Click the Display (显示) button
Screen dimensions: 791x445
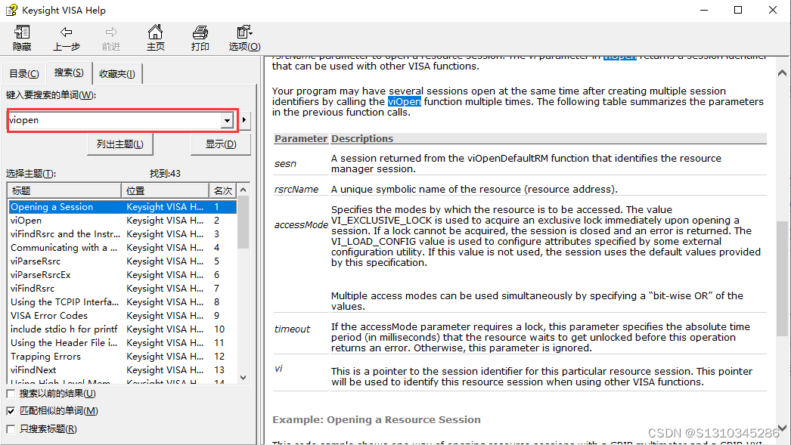pyautogui.click(x=221, y=144)
